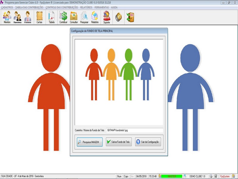
Task: Click the Ins indicator in status bar
Action: click(x=132, y=176)
